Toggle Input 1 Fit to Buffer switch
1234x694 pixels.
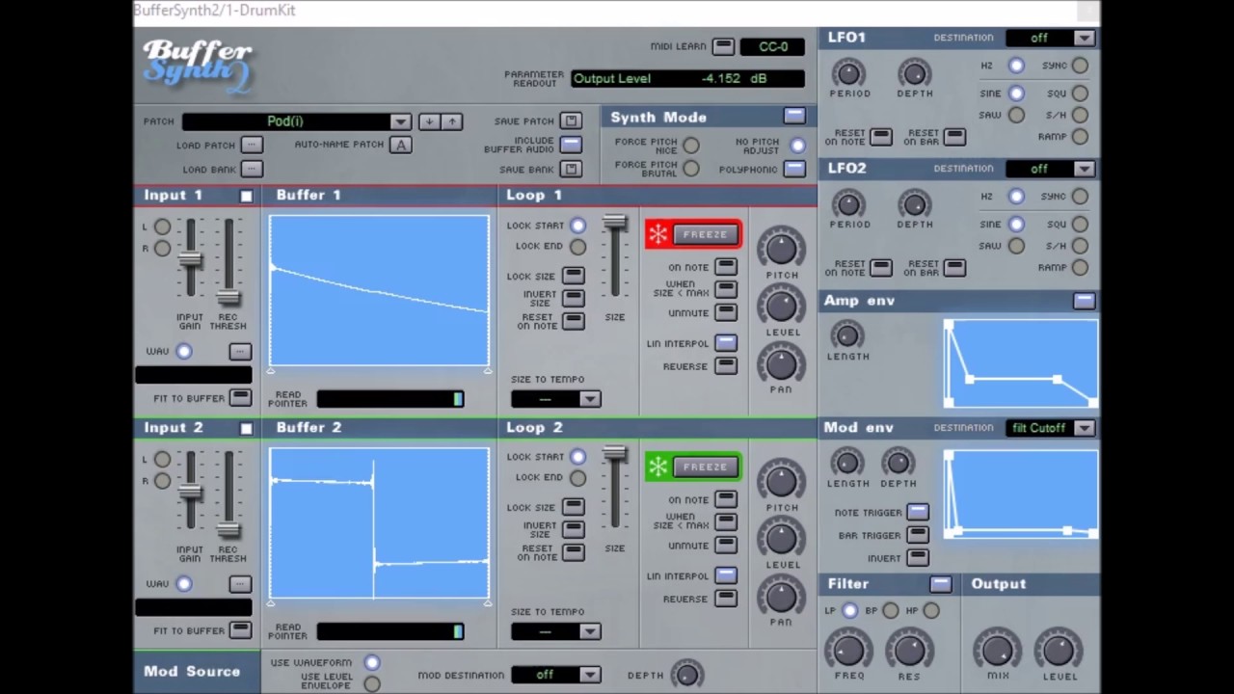[240, 397]
